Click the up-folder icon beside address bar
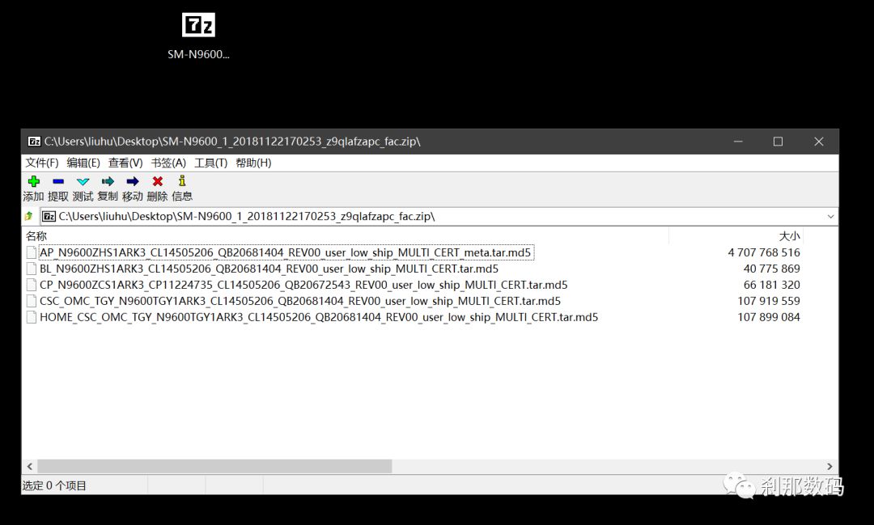Screen dimensions: 874x525 click(x=29, y=217)
